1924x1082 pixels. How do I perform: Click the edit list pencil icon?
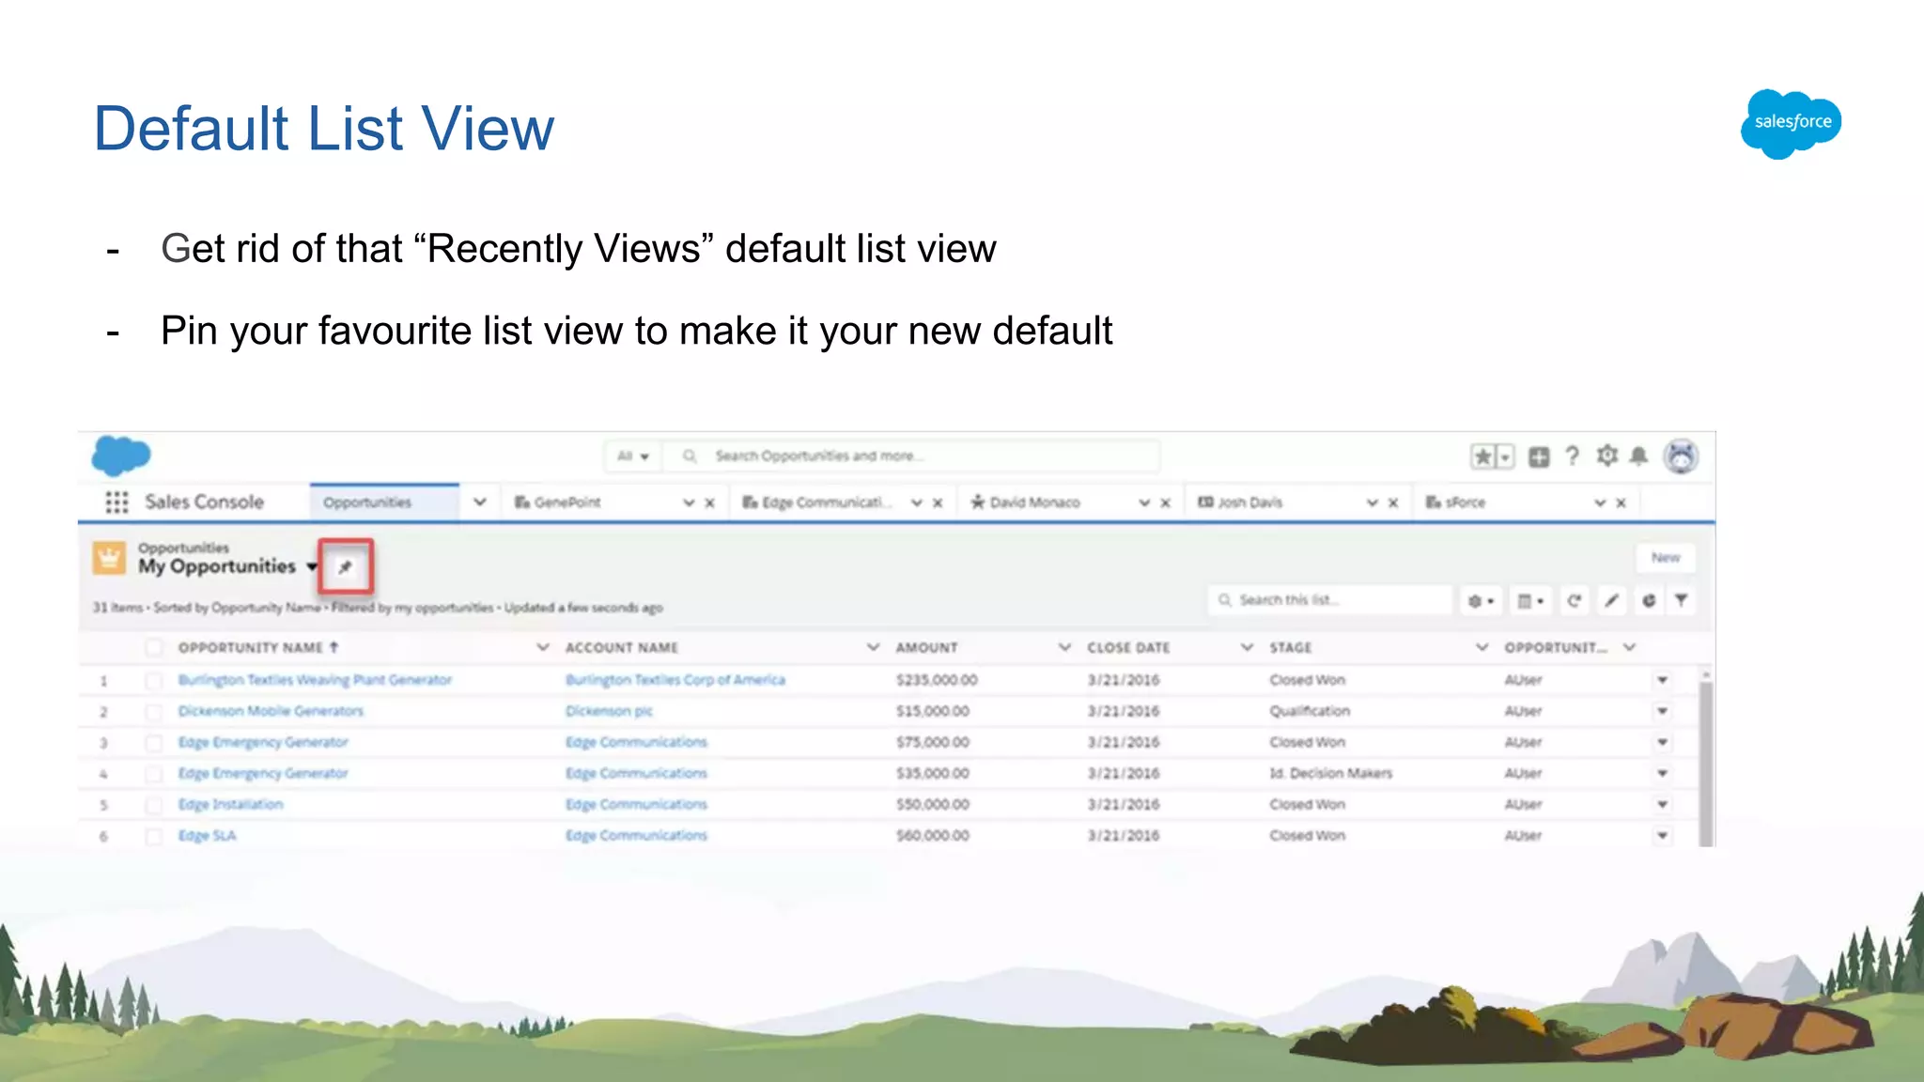pyautogui.click(x=1611, y=600)
